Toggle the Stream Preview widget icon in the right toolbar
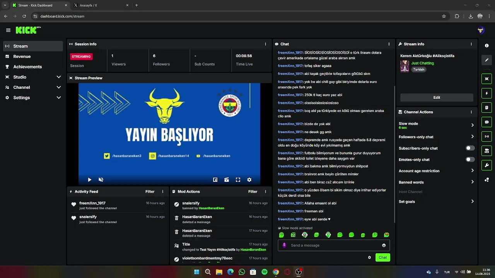The height and width of the screenshot is (278, 495). [486, 79]
